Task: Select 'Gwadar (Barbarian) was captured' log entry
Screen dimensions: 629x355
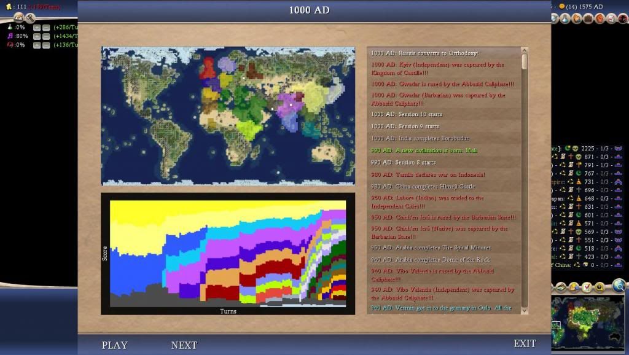Action: pyautogui.click(x=444, y=99)
